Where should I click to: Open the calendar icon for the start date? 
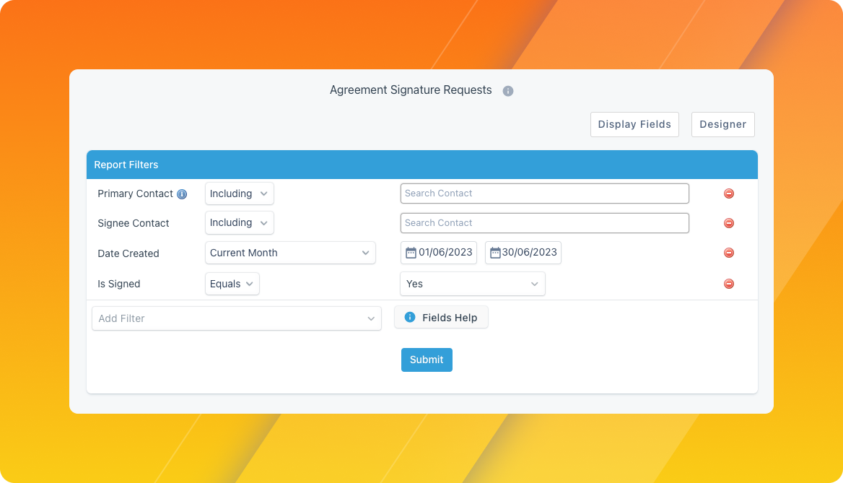[412, 253]
